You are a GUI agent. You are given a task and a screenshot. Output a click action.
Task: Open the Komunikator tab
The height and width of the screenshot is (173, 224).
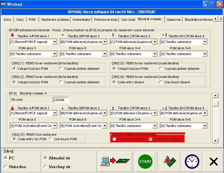pyautogui.click(x=82, y=20)
